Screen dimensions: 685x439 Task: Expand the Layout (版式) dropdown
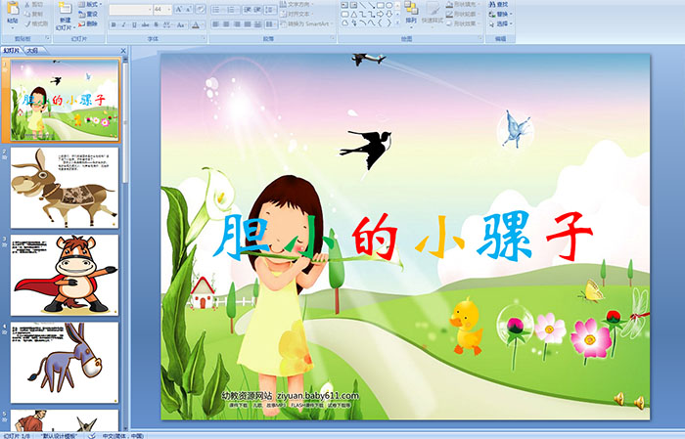coord(89,4)
